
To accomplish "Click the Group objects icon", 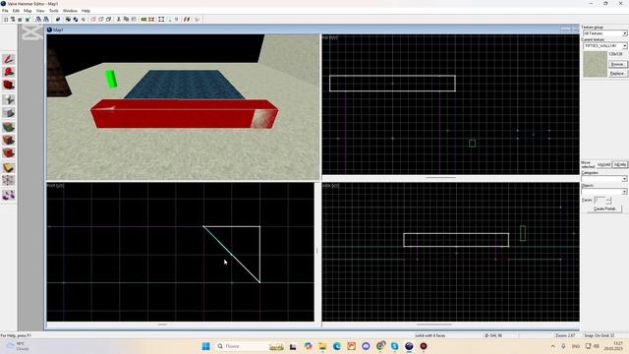I will [68, 20].
